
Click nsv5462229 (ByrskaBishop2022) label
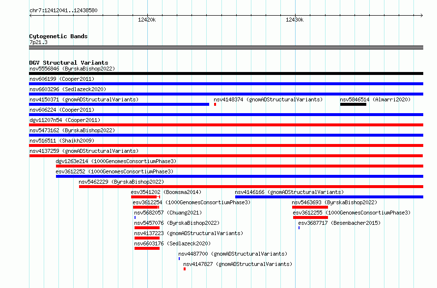(x=121, y=182)
